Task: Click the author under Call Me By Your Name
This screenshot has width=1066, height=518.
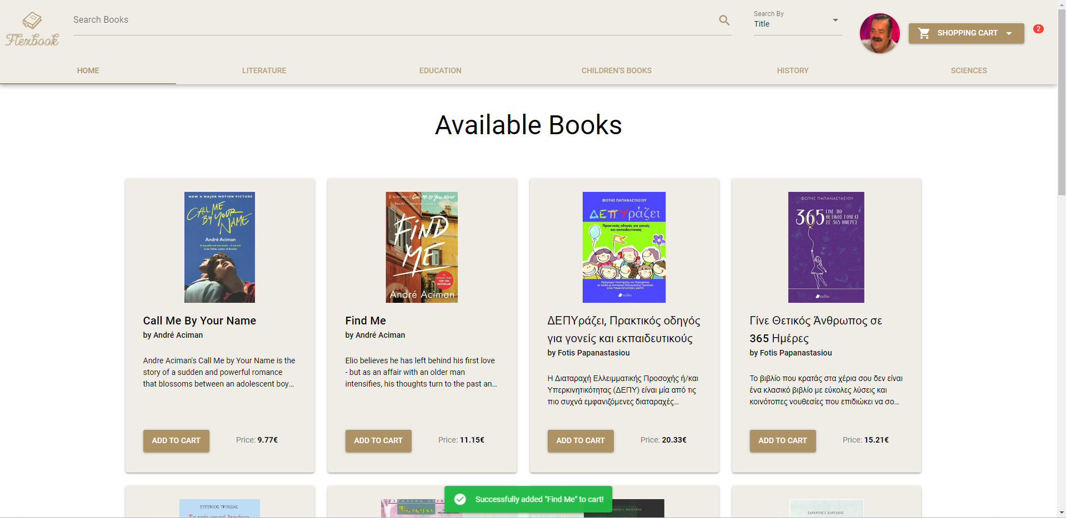Action: [173, 335]
